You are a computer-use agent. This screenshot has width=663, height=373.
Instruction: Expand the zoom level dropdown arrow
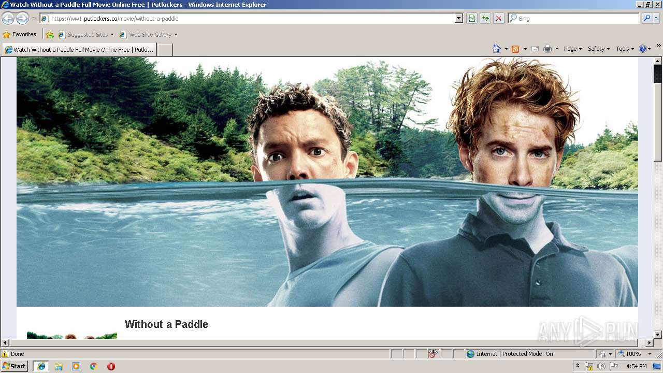(650, 354)
